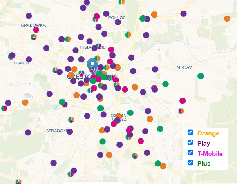
Task: Select the purple marker far left of STRADOM label
Action: pos(28,133)
